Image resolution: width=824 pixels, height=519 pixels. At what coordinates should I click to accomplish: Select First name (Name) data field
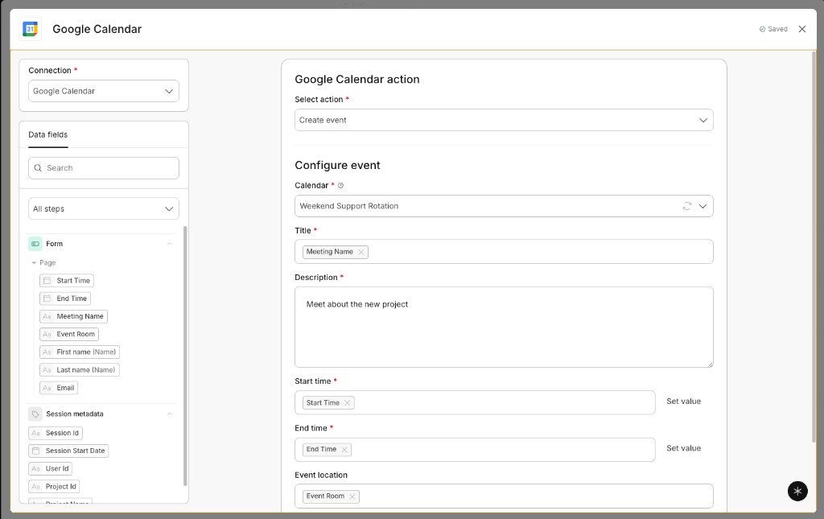coord(80,352)
